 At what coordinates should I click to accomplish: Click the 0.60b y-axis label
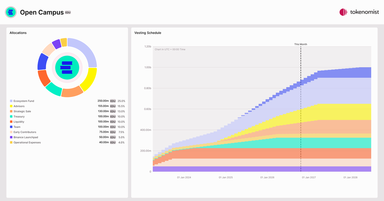click(x=148, y=109)
